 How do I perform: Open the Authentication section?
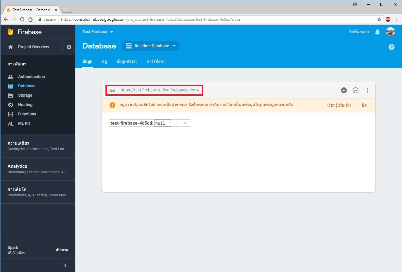click(x=31, y=76)
